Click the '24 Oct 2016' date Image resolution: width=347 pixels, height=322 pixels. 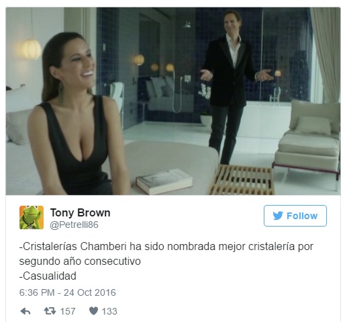90,292
